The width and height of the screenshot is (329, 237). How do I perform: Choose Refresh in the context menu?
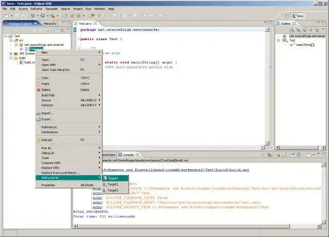click(69, 140)
